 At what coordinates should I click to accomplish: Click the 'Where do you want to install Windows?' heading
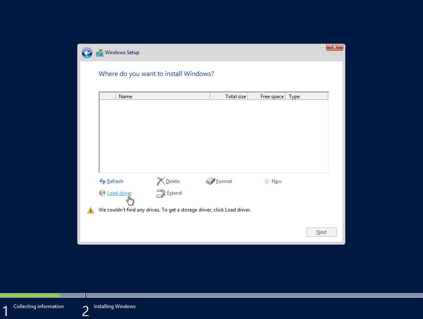(156, 74)
